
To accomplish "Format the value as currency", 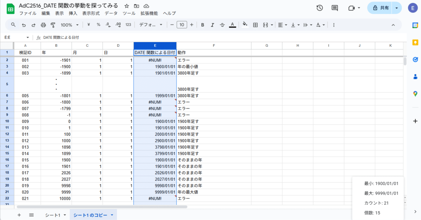I will [89, 24].
